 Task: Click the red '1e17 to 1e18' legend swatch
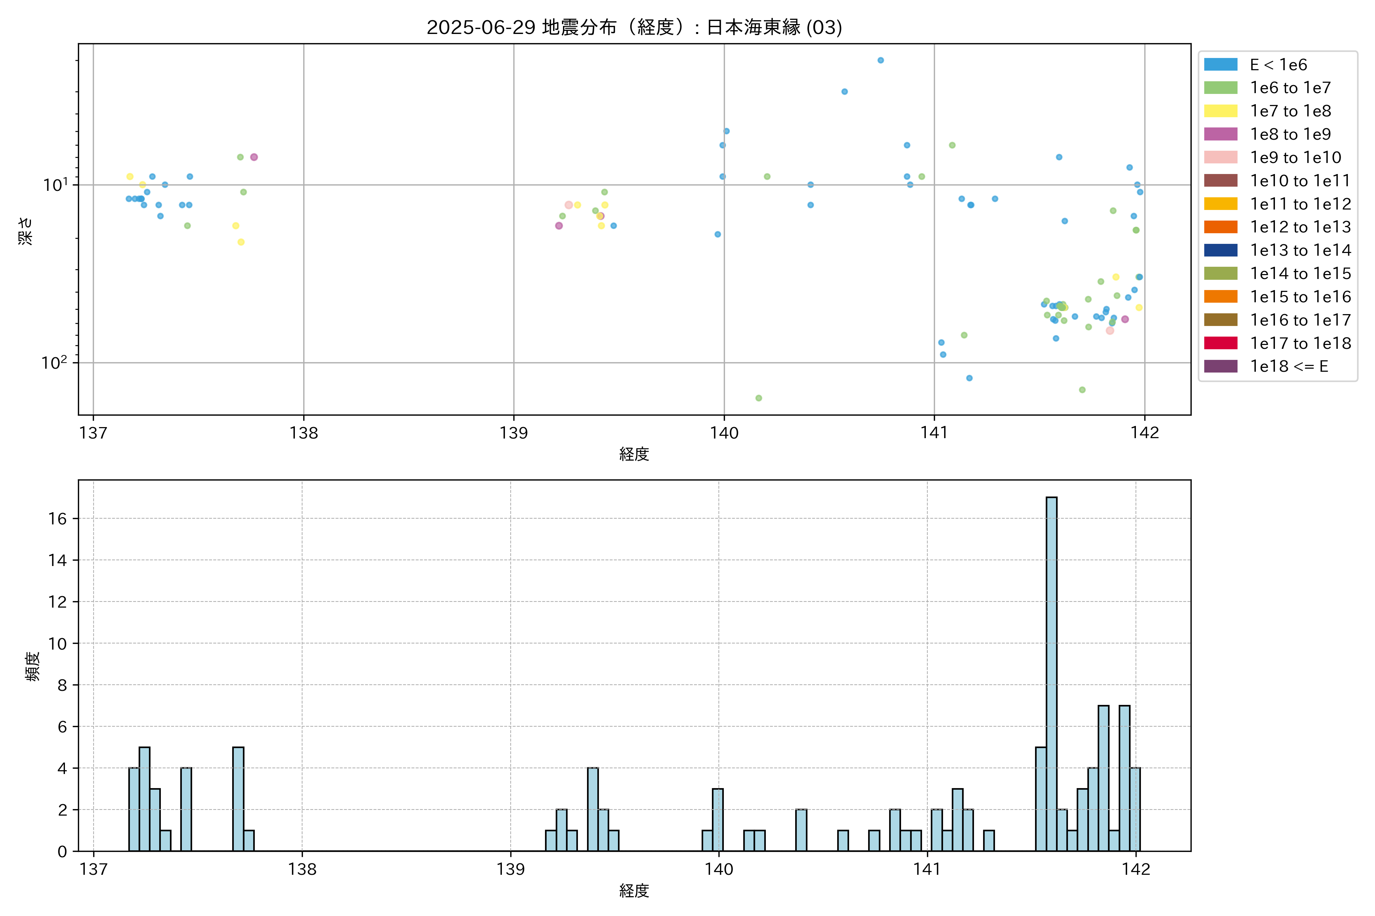point(1221,343)
